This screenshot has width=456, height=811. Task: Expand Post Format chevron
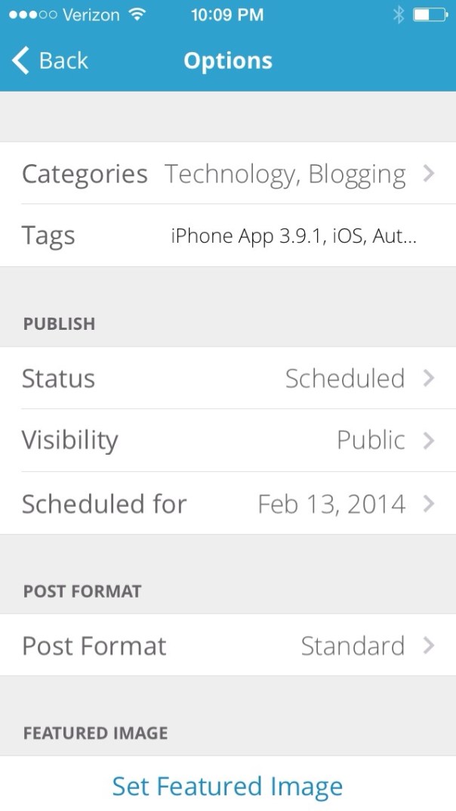pos(429,645)
